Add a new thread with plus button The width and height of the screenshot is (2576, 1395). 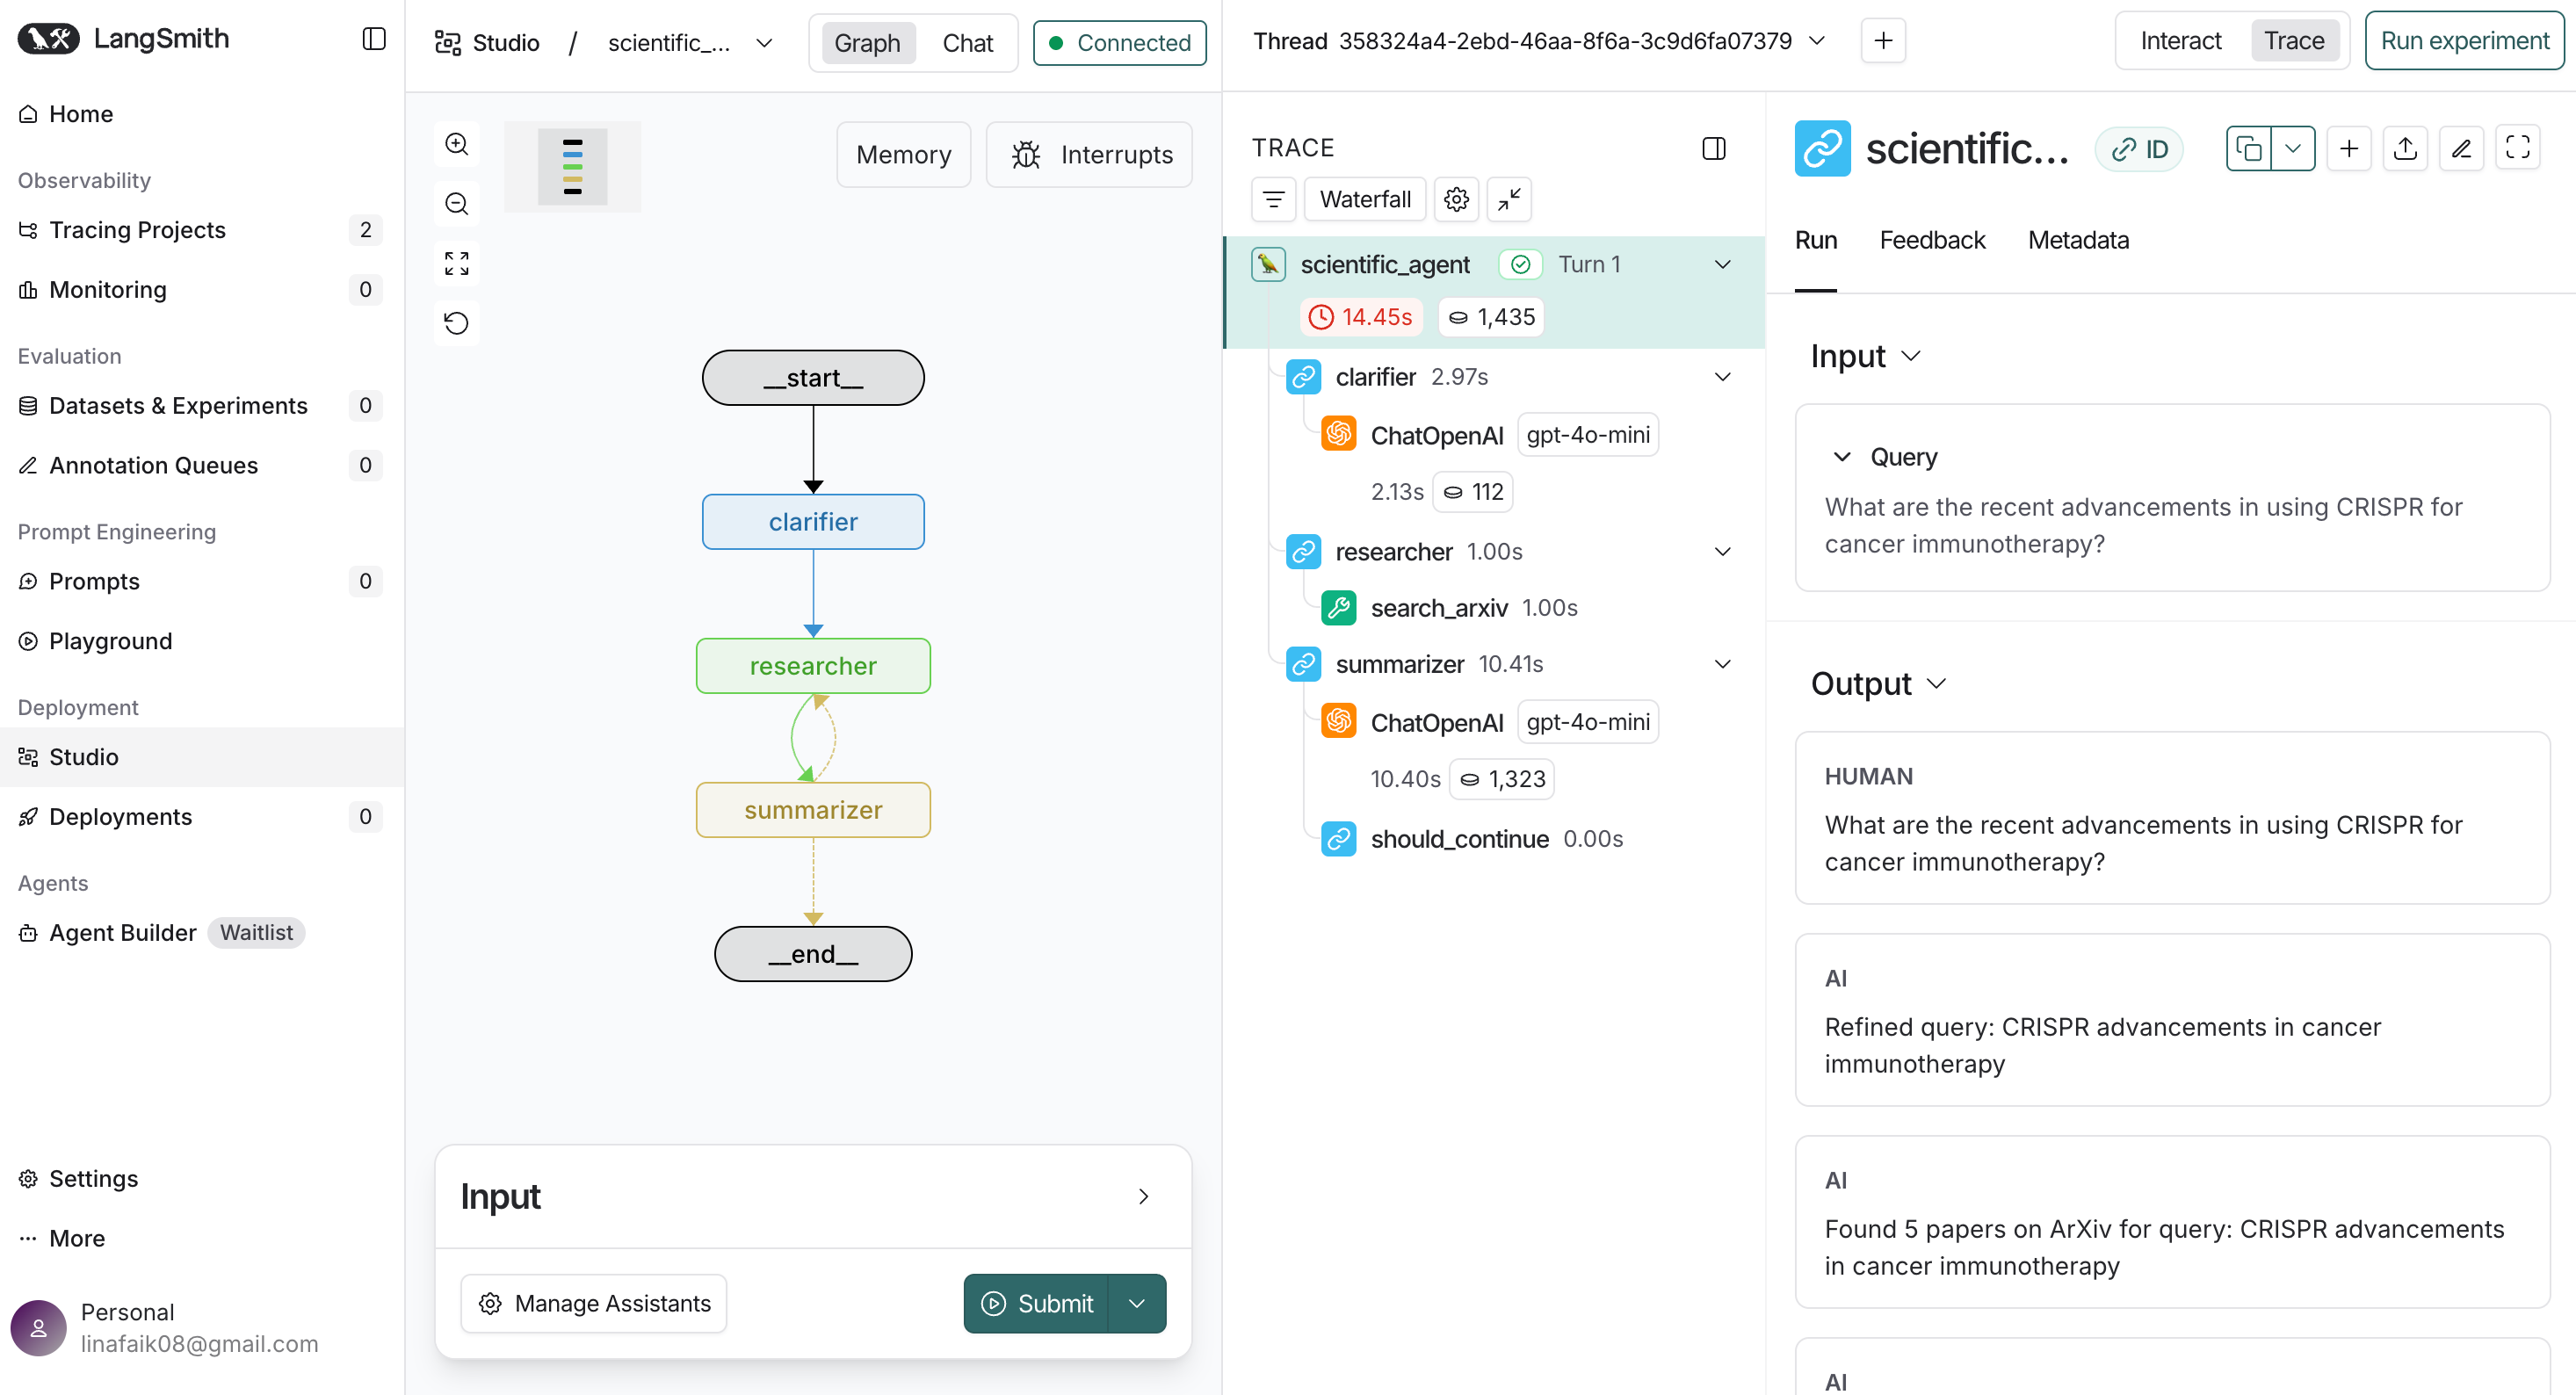pyautogui.click(x=1882, y=41)
